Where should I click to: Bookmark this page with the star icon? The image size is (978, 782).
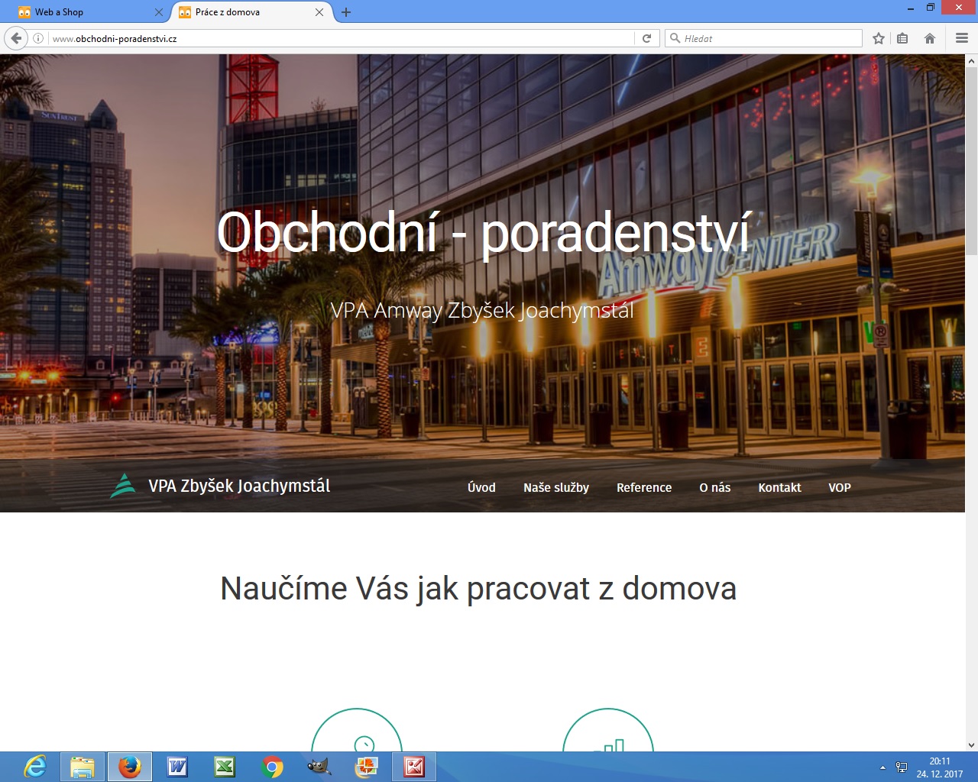[x=879, y=38]
